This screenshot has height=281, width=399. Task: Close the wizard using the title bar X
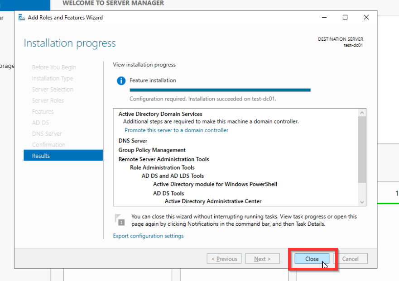(x=366, y=17)
